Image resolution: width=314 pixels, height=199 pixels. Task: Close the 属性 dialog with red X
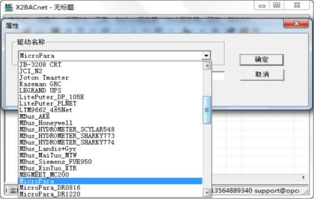click(x=296, y=24)
